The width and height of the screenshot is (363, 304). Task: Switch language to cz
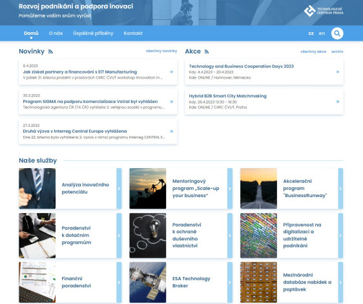[311, 33]
